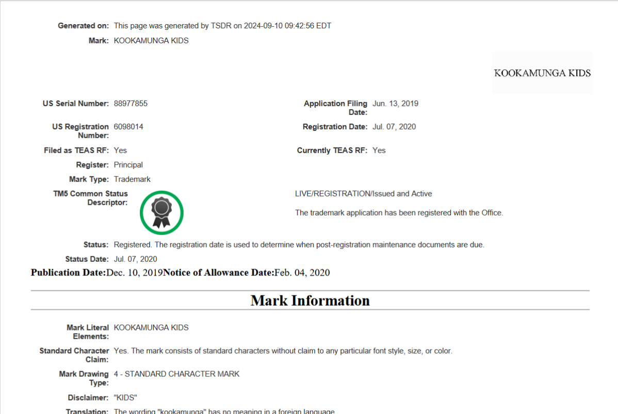Click the registered ribbon badge status icon

point(161,213)
